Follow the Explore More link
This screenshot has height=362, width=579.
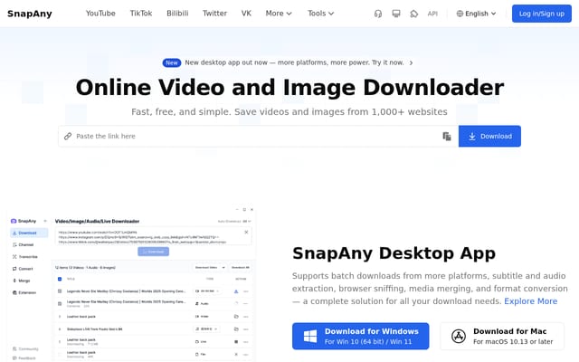click(531, 301)
